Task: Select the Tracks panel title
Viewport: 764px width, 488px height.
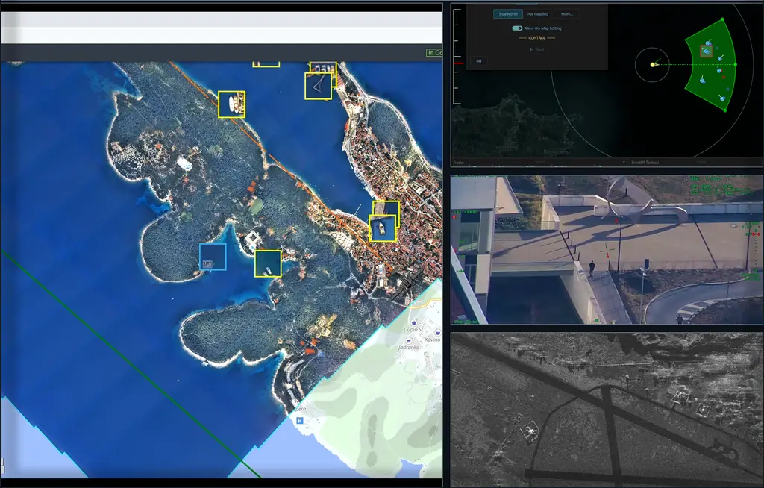Action: point(458,163)
